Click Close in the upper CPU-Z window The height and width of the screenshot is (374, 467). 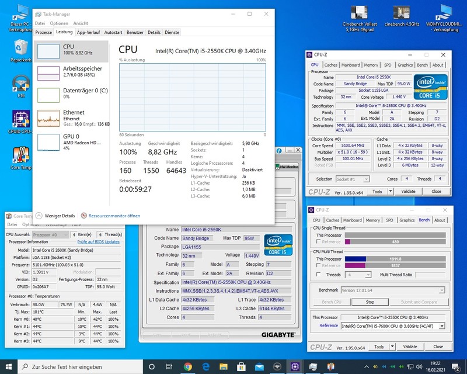(436, 192)
